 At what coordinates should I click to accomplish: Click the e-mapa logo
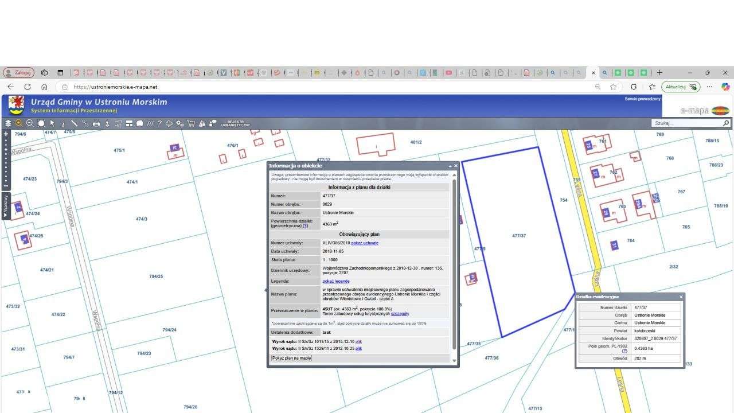point(705,111)
